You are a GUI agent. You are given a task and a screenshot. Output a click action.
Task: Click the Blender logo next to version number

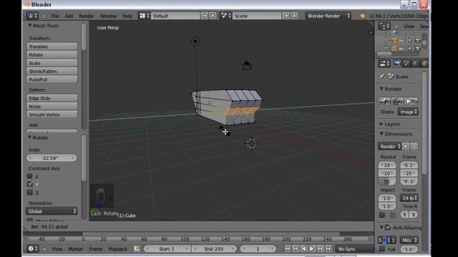(362, 16)
